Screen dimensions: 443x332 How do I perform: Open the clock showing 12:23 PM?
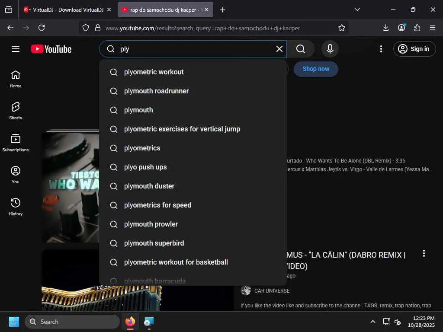point(421,322)
